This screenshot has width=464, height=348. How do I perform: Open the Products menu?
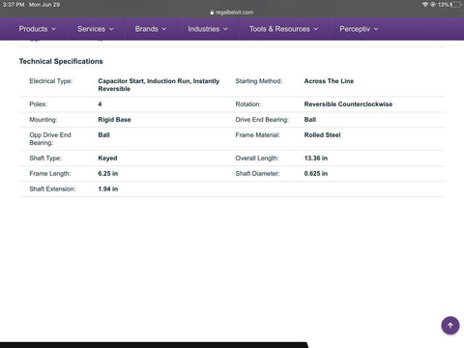[37, 29]
